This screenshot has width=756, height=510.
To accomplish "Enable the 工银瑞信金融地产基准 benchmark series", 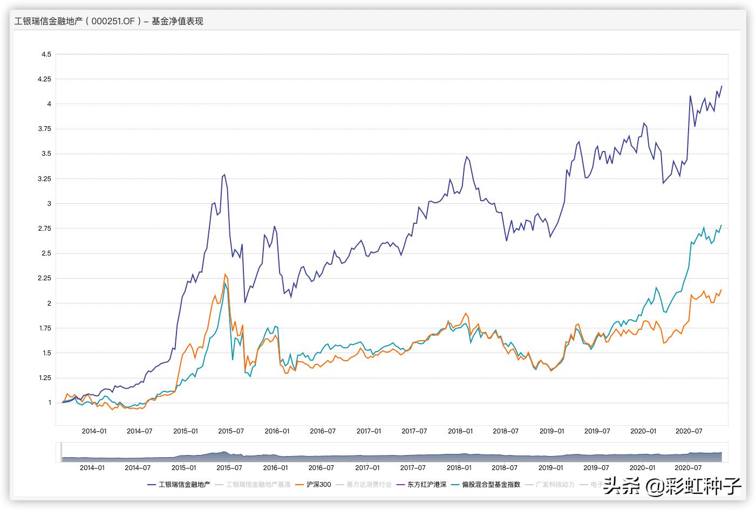I will [259, 484].
